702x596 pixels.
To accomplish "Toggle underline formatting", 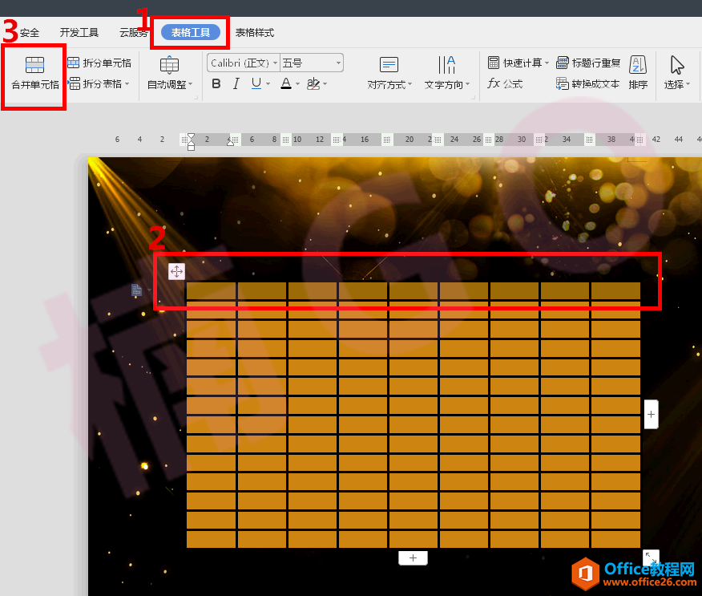I will click(x=256, y=83).
